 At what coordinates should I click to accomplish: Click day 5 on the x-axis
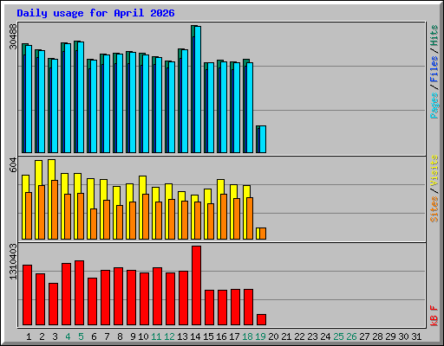(x=81, y=336)
